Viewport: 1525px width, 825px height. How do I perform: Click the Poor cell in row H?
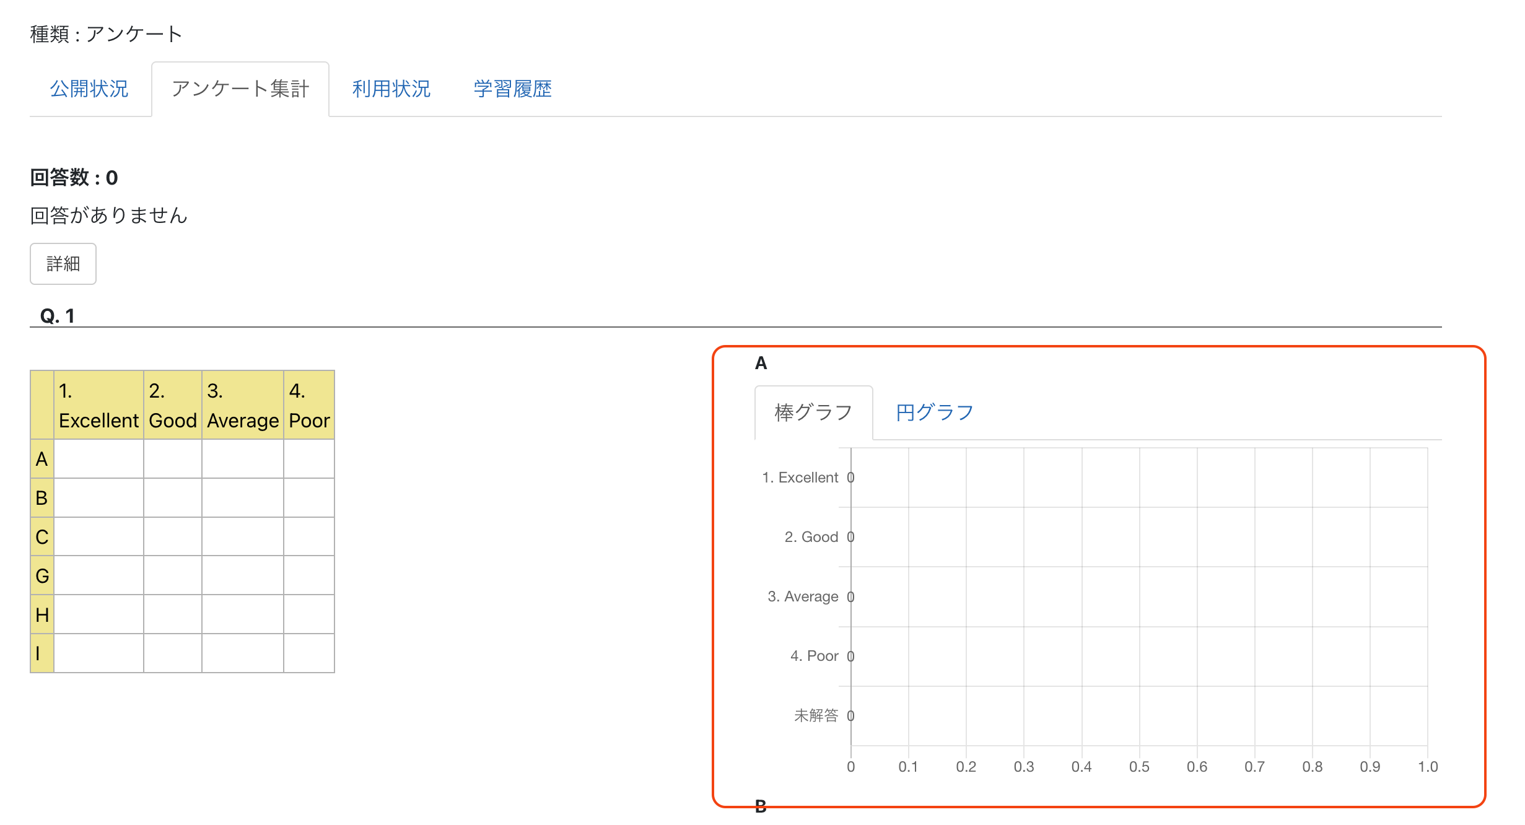(308, 614)
